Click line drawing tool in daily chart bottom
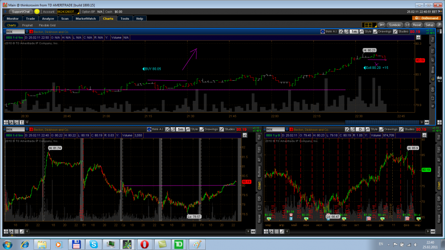This screenshot has width=445, height=250. pyautogui.click(x=282, y=232)
